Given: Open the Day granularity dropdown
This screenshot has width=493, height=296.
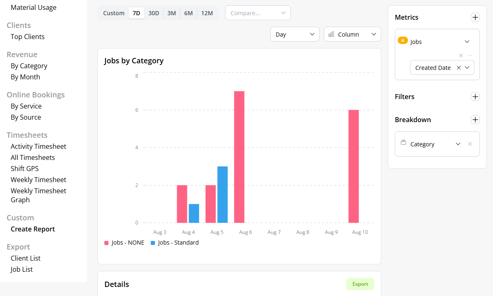Looking at the screenshot, I should [295, 35].
